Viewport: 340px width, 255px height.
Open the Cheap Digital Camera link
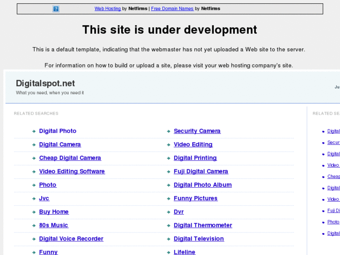70,158
